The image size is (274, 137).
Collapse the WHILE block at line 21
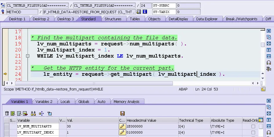pos(28,56)
